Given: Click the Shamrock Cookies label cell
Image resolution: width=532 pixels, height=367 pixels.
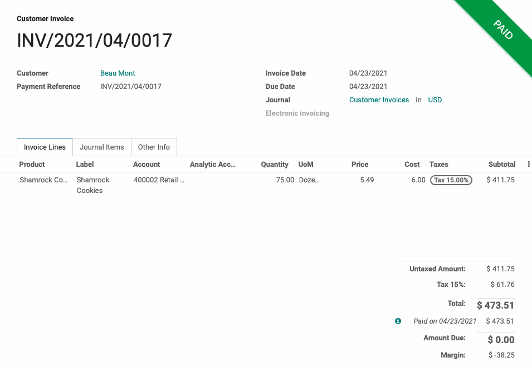Looking at the screenshot, I should point(93,185).
